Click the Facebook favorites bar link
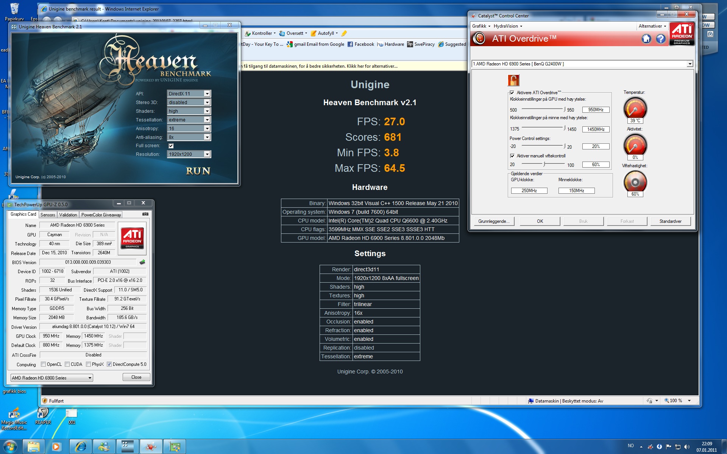This screenshot has height=454, width=727. pyautogui.click(x=361, y=44)
